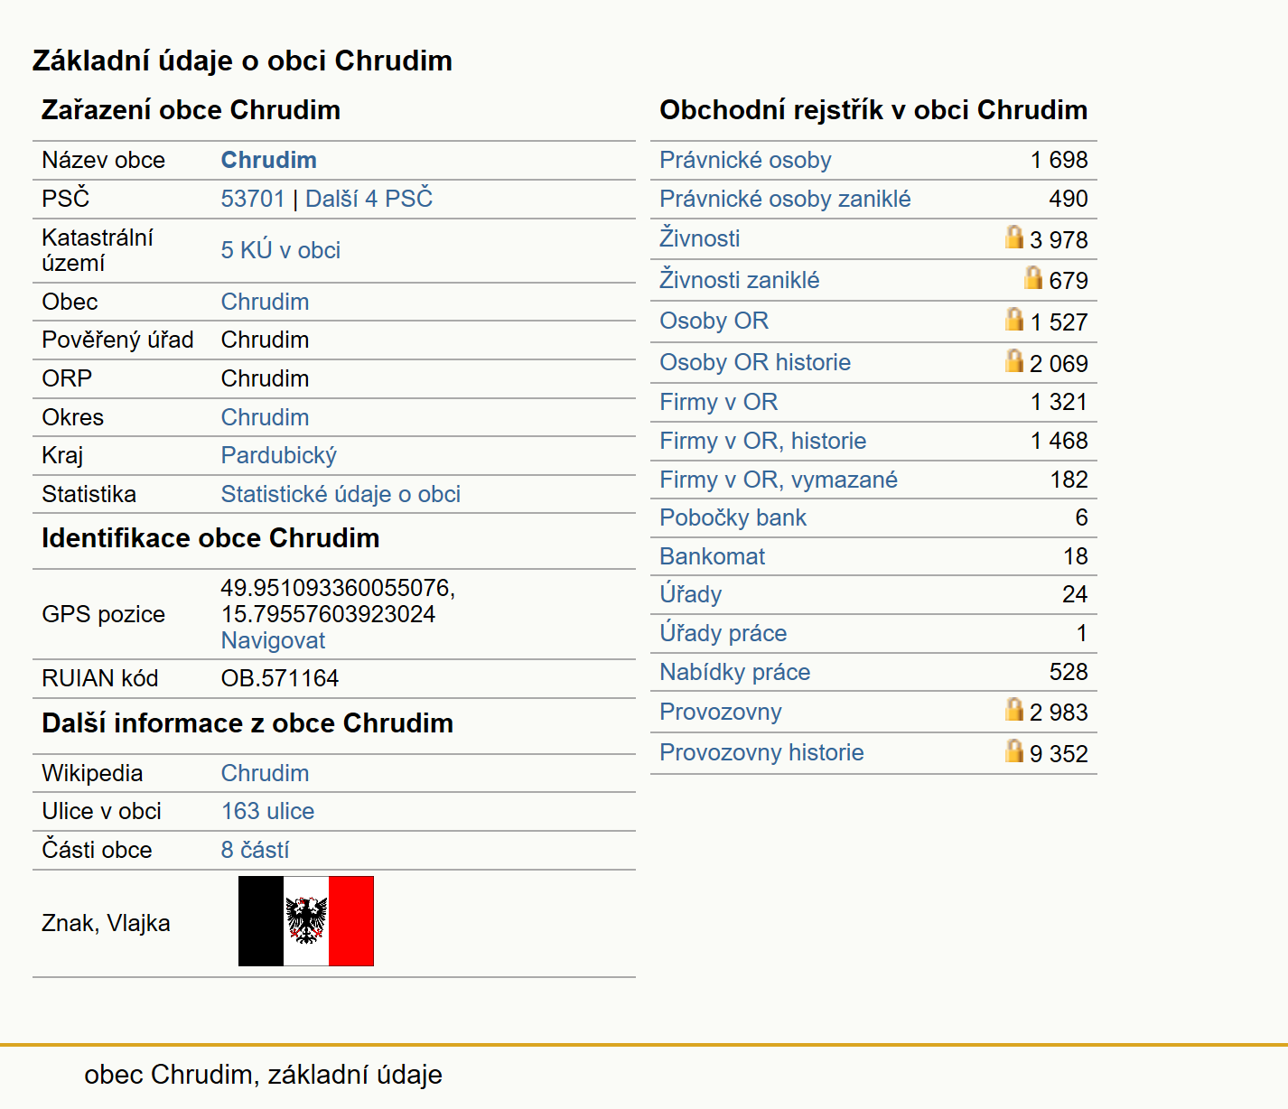Screen dimensions: 1288x1109
Task: Open the Úřady práce link
Action: [x=723, y=633]
